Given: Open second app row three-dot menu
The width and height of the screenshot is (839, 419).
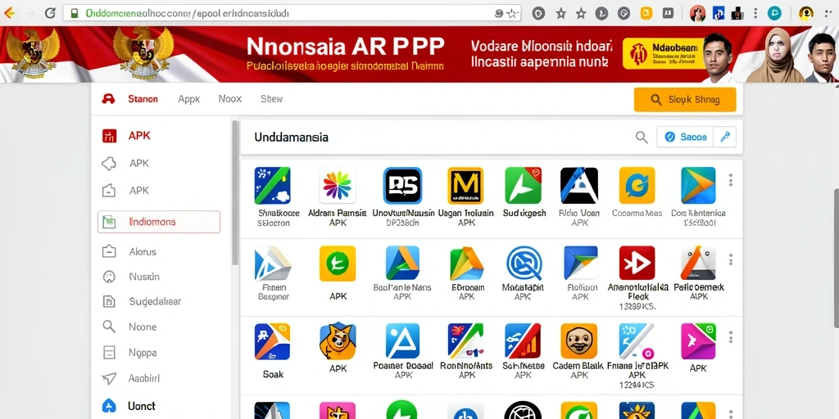Looking at the screenshot, I should [x=730, y=259].
